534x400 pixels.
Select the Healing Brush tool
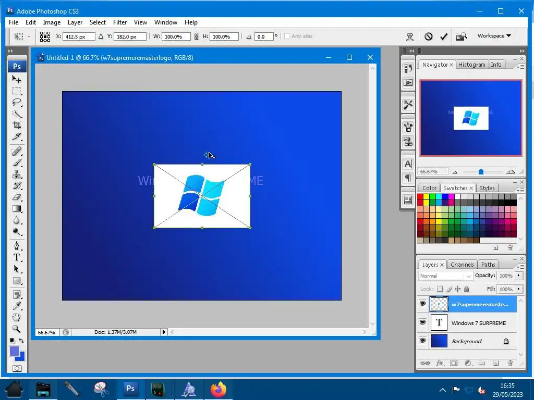coord(16,151)
